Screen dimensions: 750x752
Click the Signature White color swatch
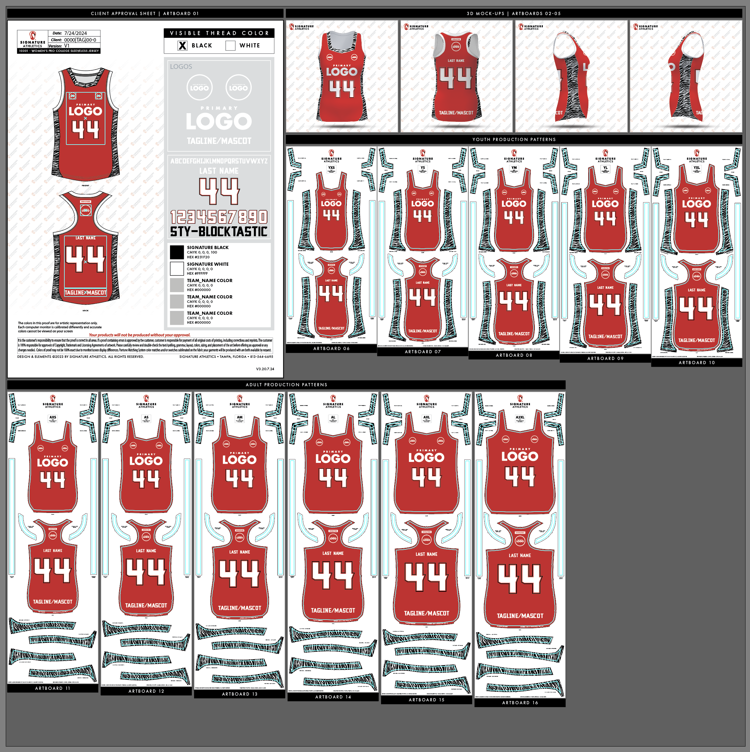(177, 269)
